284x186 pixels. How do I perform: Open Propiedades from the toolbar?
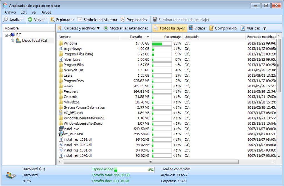134,19
